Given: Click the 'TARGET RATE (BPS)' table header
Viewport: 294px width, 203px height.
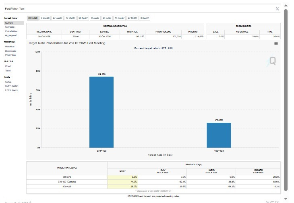Looking at the screenshot, I should point(67,168).
